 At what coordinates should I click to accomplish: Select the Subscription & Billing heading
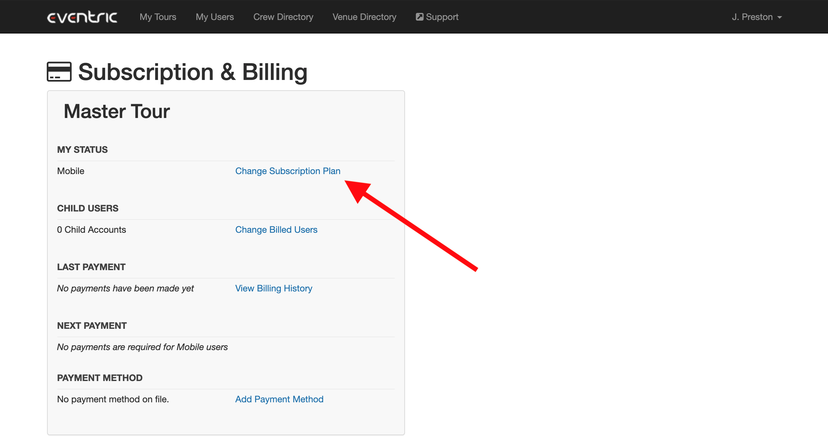pos(193,72)
